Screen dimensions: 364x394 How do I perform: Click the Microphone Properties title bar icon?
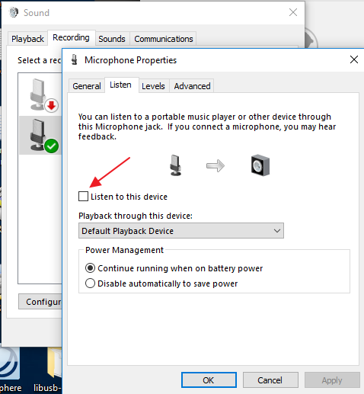[75, 59]
